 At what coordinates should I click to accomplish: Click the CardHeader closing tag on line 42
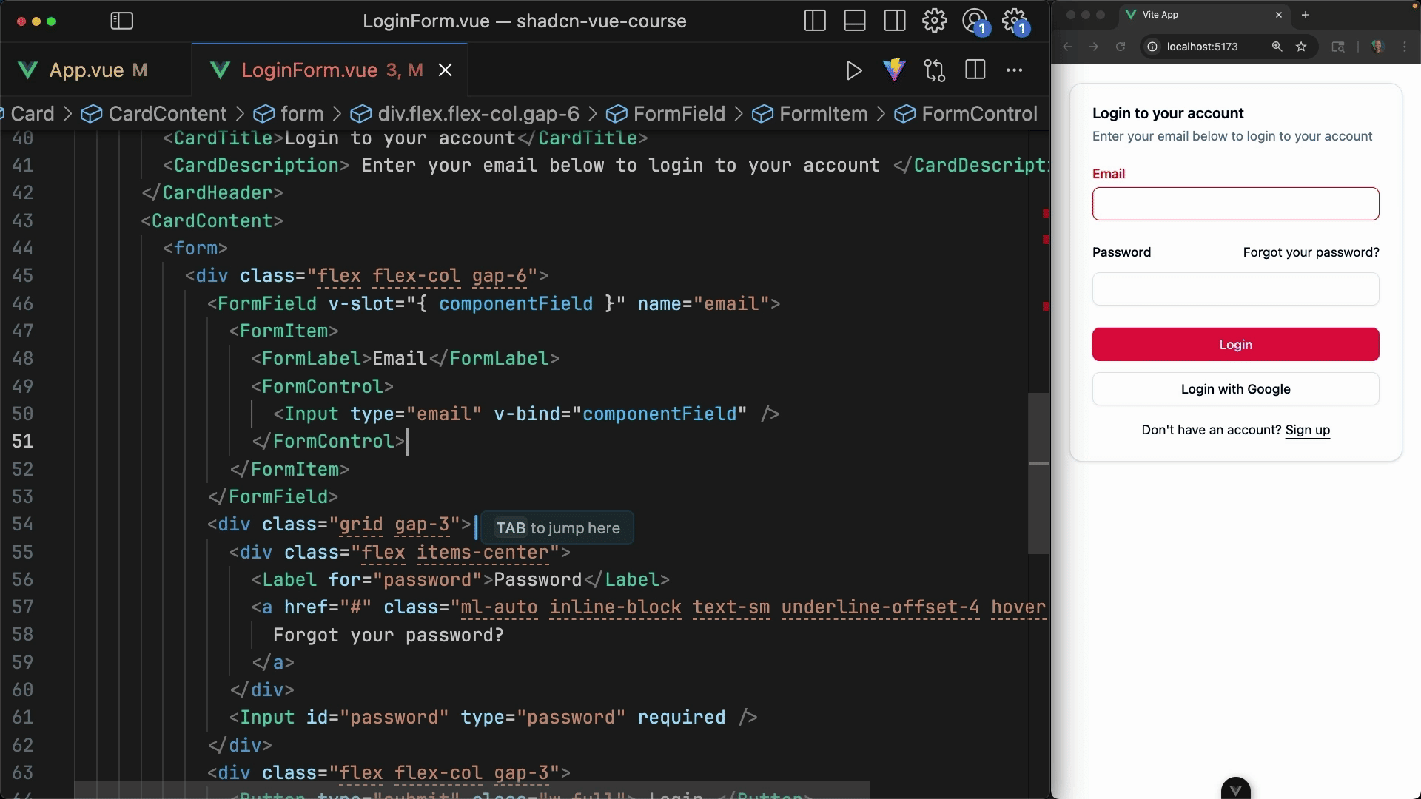point(212,193)
